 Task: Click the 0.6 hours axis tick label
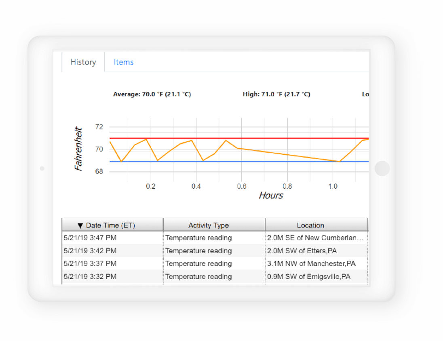(242, 186)
